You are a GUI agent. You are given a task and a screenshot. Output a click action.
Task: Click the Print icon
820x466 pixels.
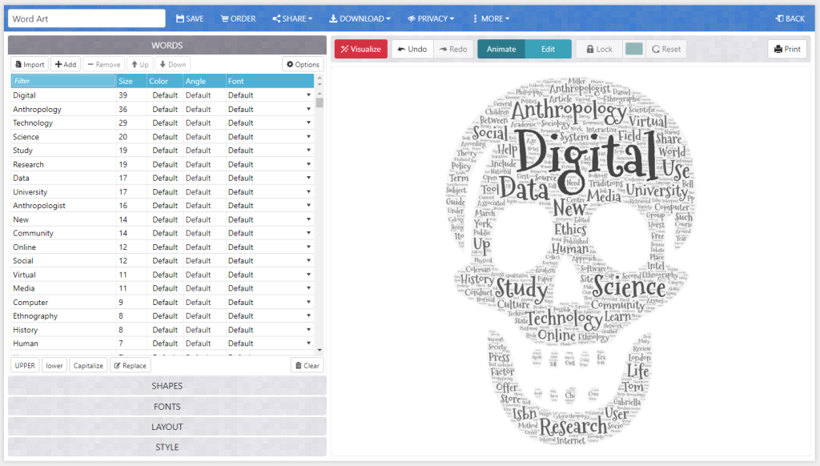click(786, 49)
